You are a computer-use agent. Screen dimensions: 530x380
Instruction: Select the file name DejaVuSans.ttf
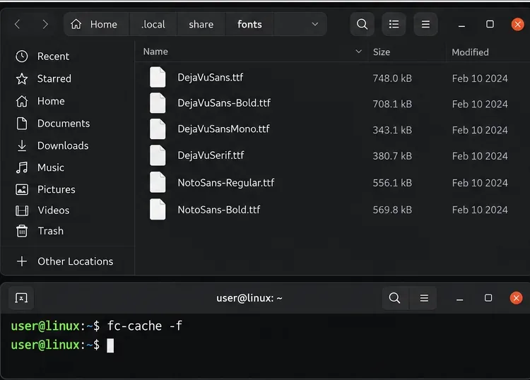[x=211, y=78]
